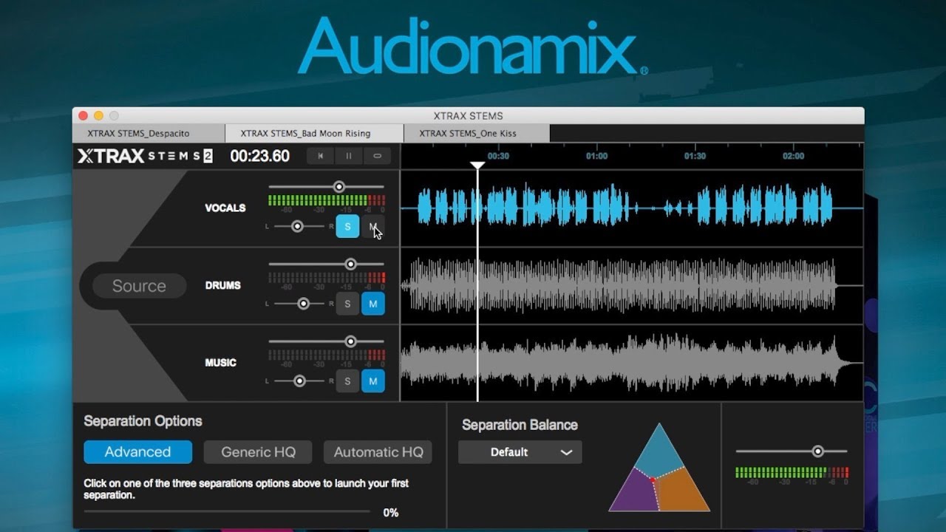This screenshot has height=532, width=946.
Task: Click the Separation Options heading
Action: 143,421
